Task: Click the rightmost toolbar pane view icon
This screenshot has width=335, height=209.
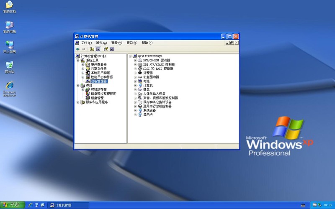Action: point(112,49)
